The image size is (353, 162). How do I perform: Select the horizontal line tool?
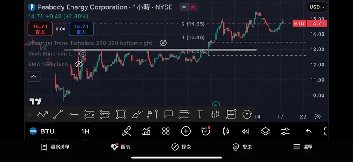74,115
